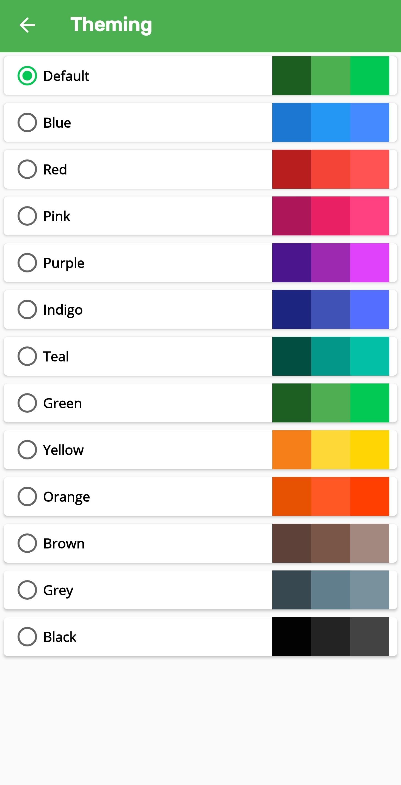Choose the Red theme radio button
Image resolution: width=401 pixels, height=785 pixels.
point(27,169)
